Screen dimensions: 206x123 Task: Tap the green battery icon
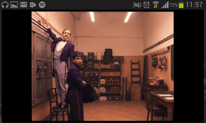tap(181, 5)
